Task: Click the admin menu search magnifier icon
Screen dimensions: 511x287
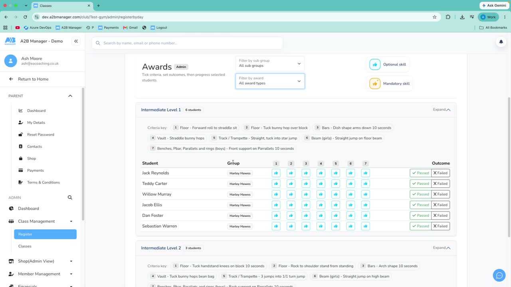Action: [x=70, y=197]
